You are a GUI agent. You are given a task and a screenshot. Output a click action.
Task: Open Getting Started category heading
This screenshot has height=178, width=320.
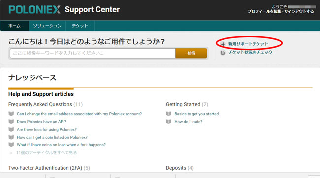pos(183,104)
